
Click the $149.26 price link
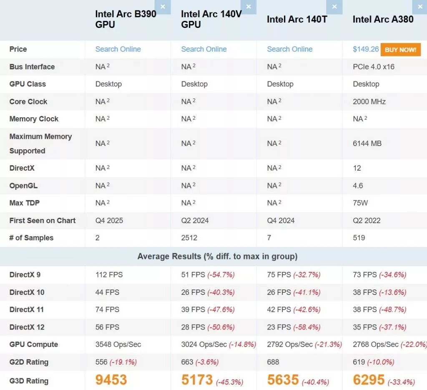(x=366, y=49)
